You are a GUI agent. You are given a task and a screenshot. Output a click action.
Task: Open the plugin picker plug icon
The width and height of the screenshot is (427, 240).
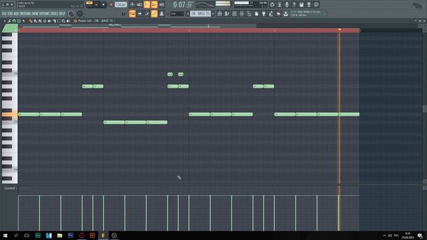(264, 13)
